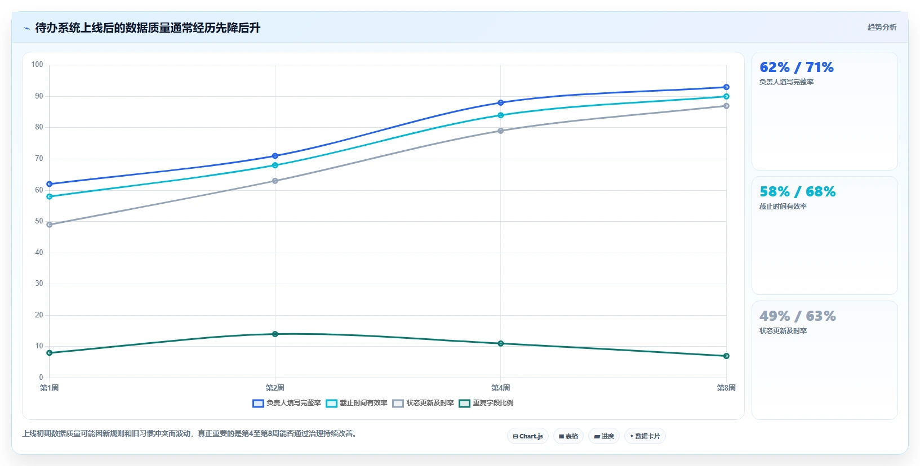The height and width of the screenshot is (466, 920).
Task: Click the cyan data point at 第4周
Action: coord(501,115)
